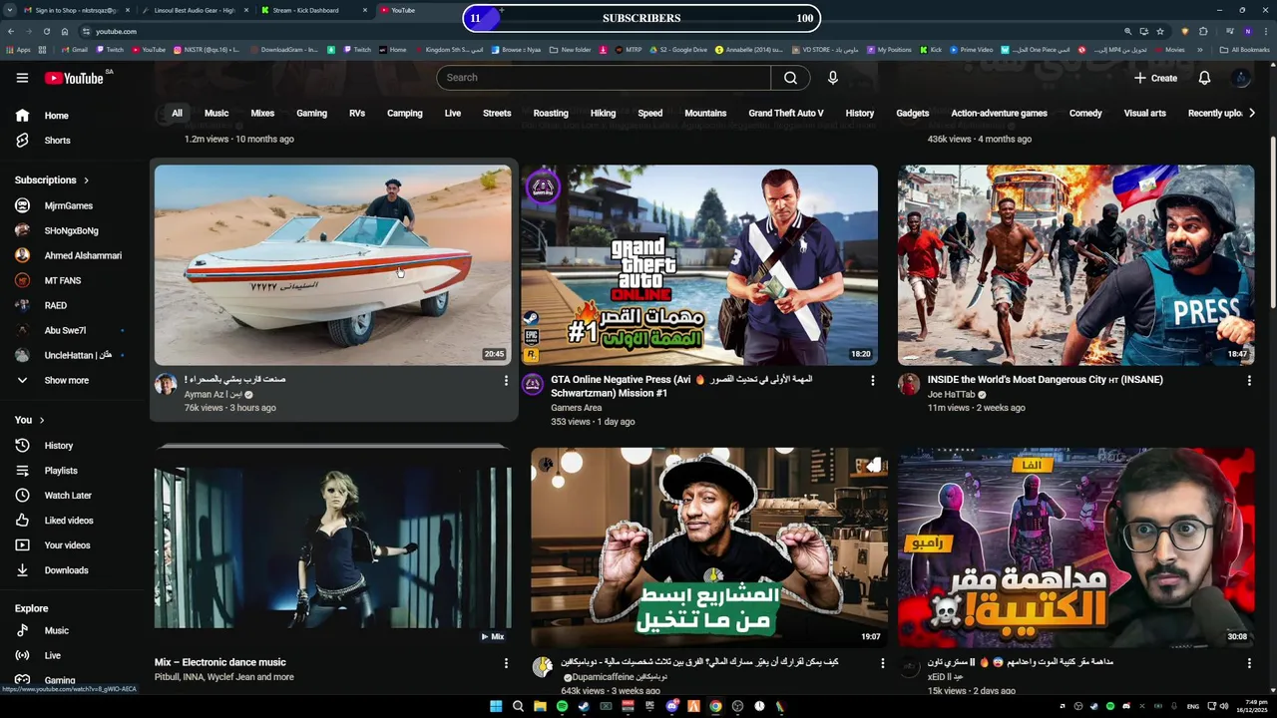Click Joe HaTTab channel name
The height and width of the screenshot is (718, 1277).
[x=952, y=395]
